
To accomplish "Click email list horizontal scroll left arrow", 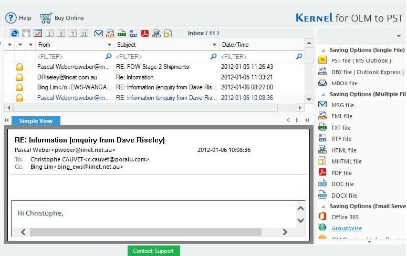I will click(x=8, y=108).
